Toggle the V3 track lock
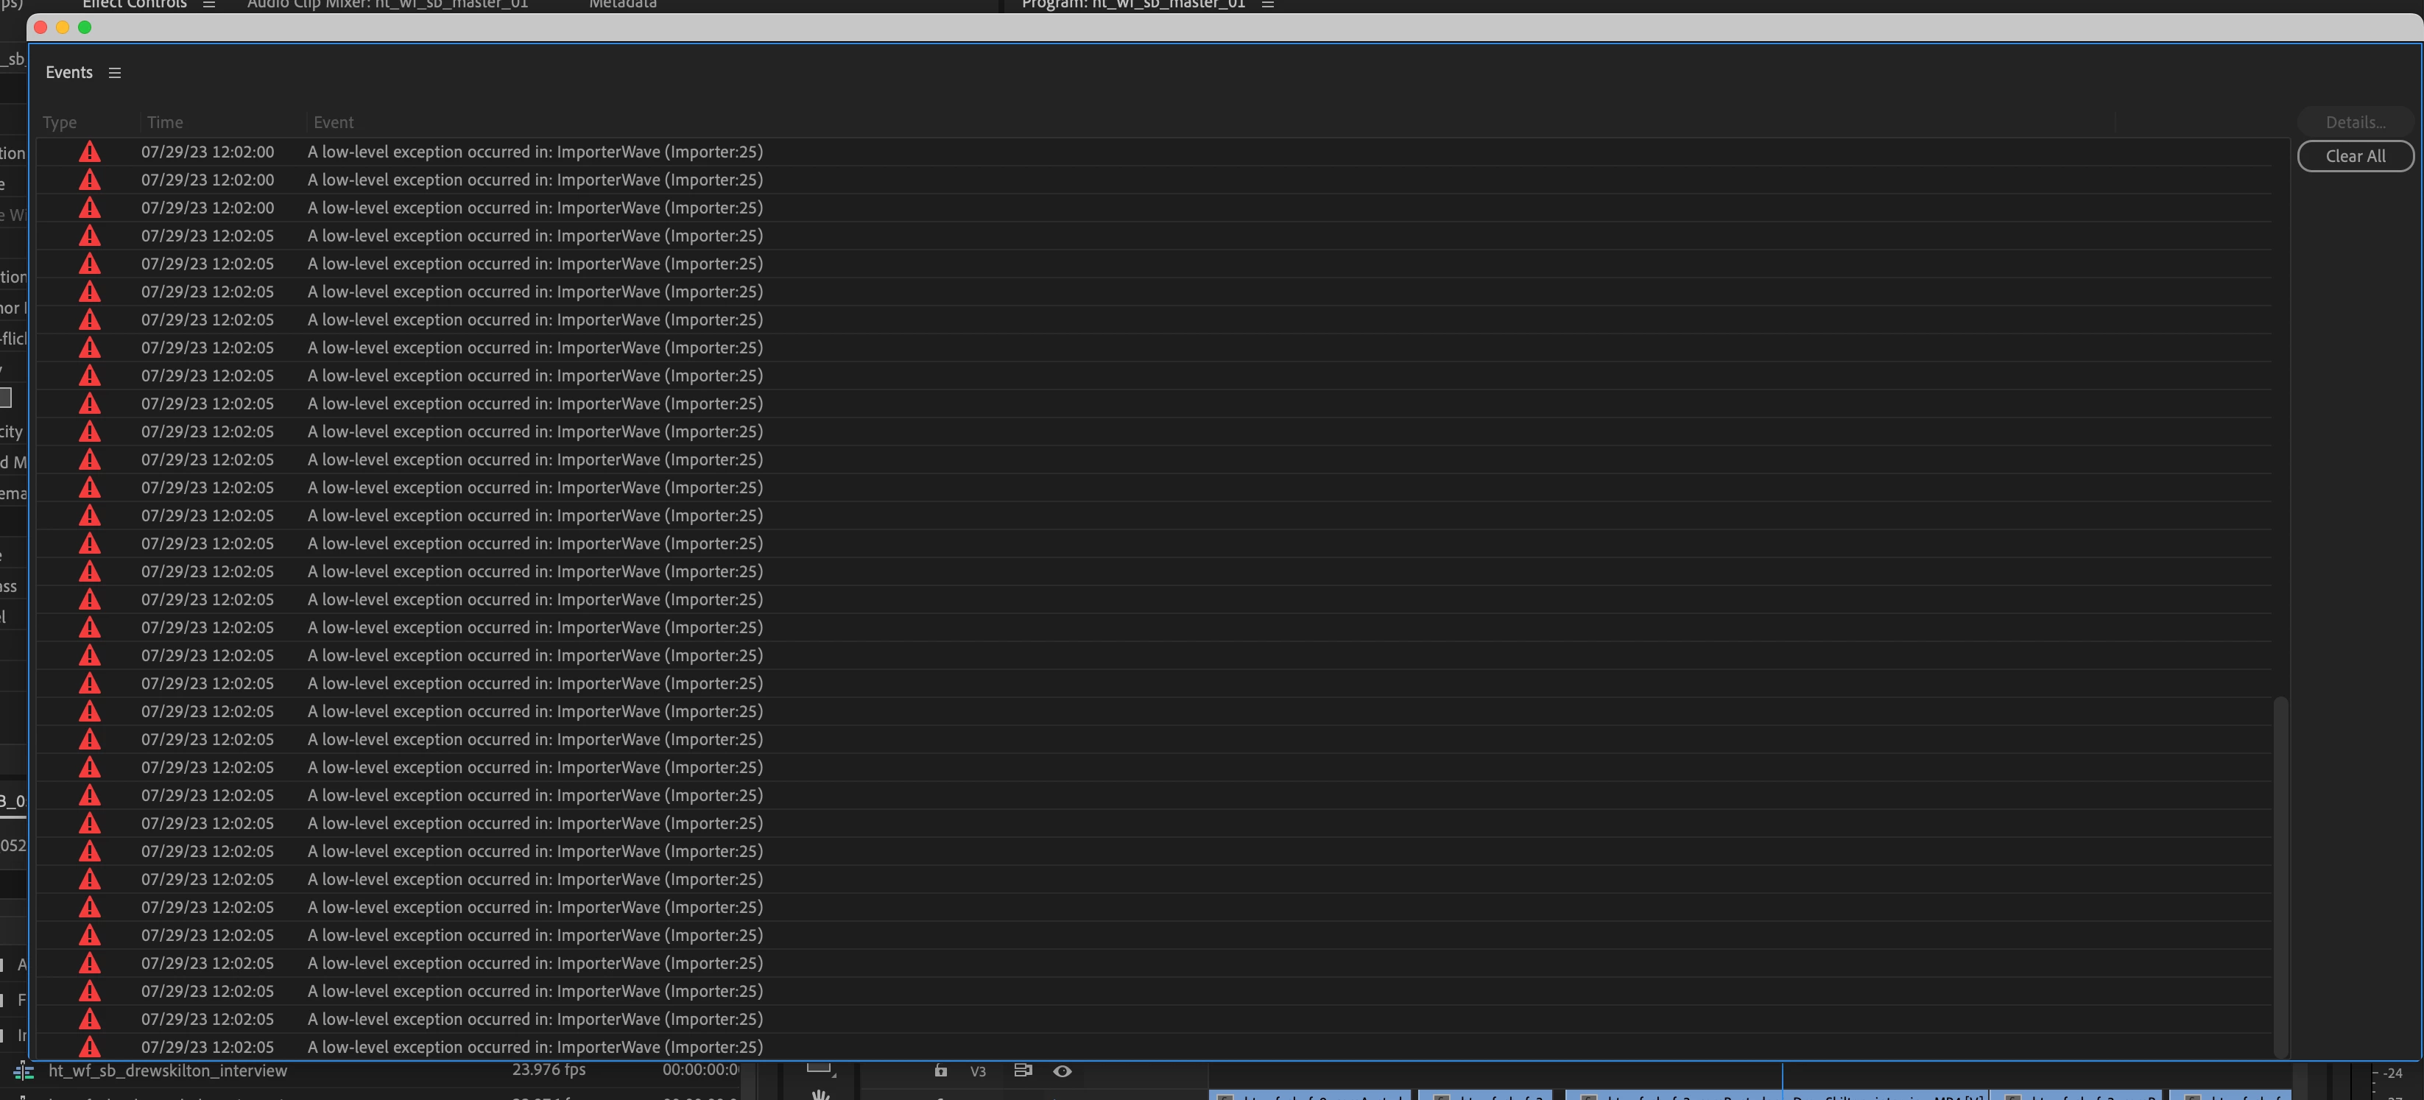The height and width of the screenshot is (1100, 2424). click(940, 1071)
